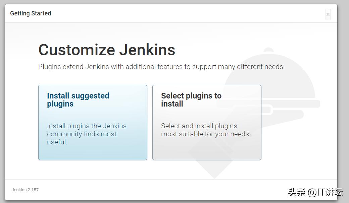Click the 头条 @IT讲坛 watermark

[x=315, y=192]
